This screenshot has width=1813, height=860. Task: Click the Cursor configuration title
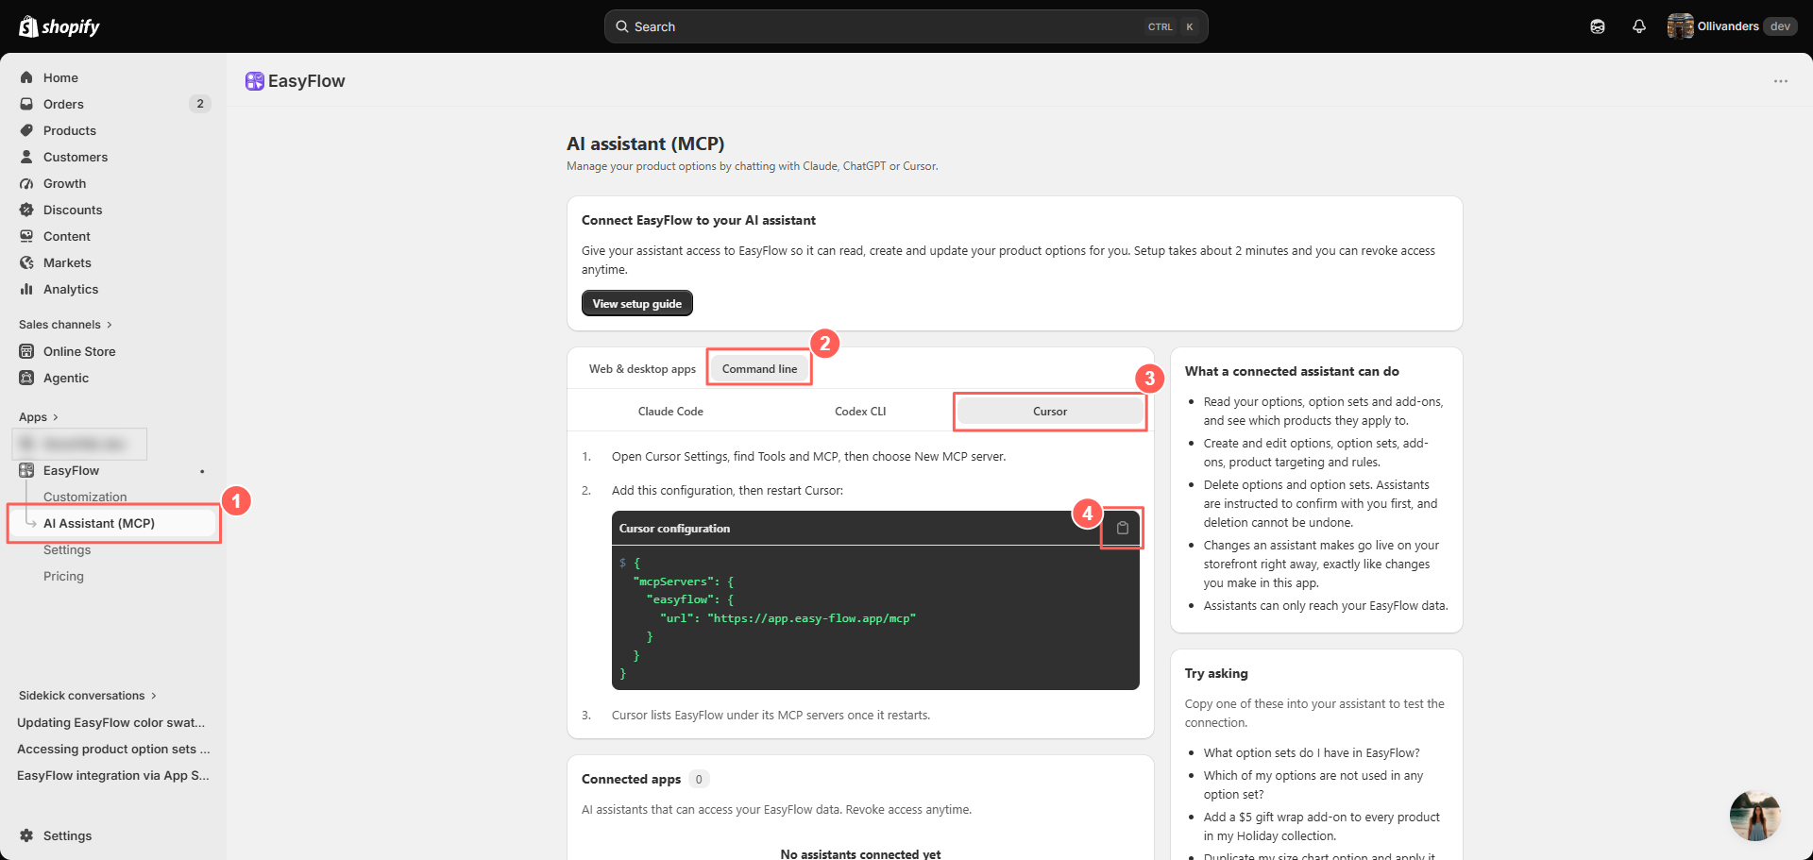tap(674, 529)
